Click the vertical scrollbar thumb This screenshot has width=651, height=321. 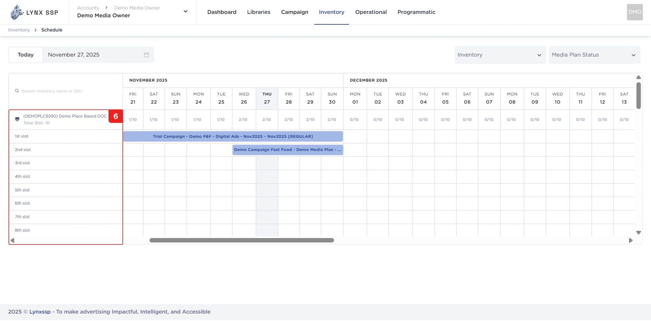(x=638, y=95)
